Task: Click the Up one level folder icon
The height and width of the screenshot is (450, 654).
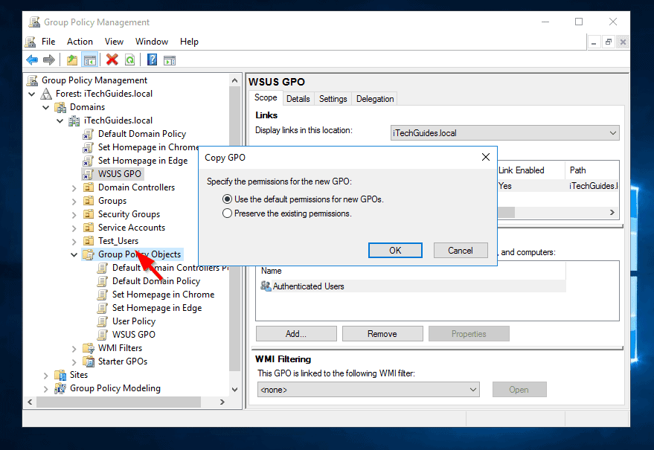Action: (71, 60)
